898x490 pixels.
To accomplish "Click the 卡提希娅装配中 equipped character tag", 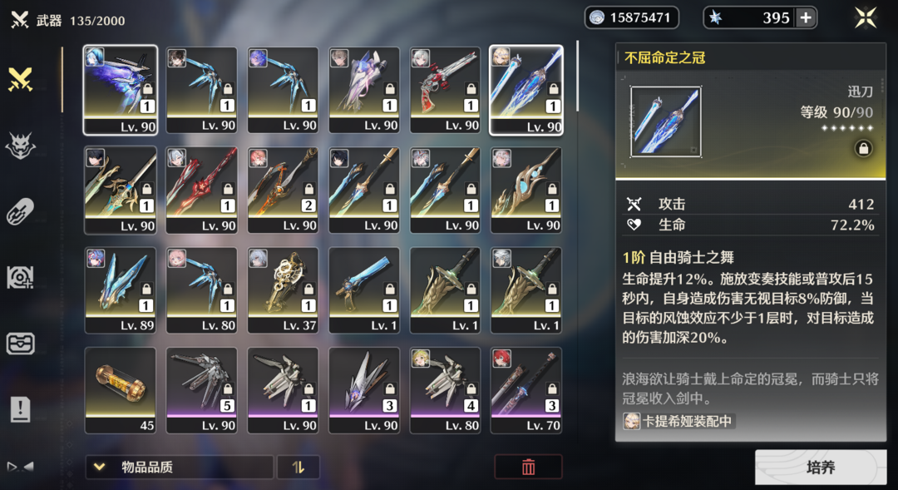I will point(678,421).
